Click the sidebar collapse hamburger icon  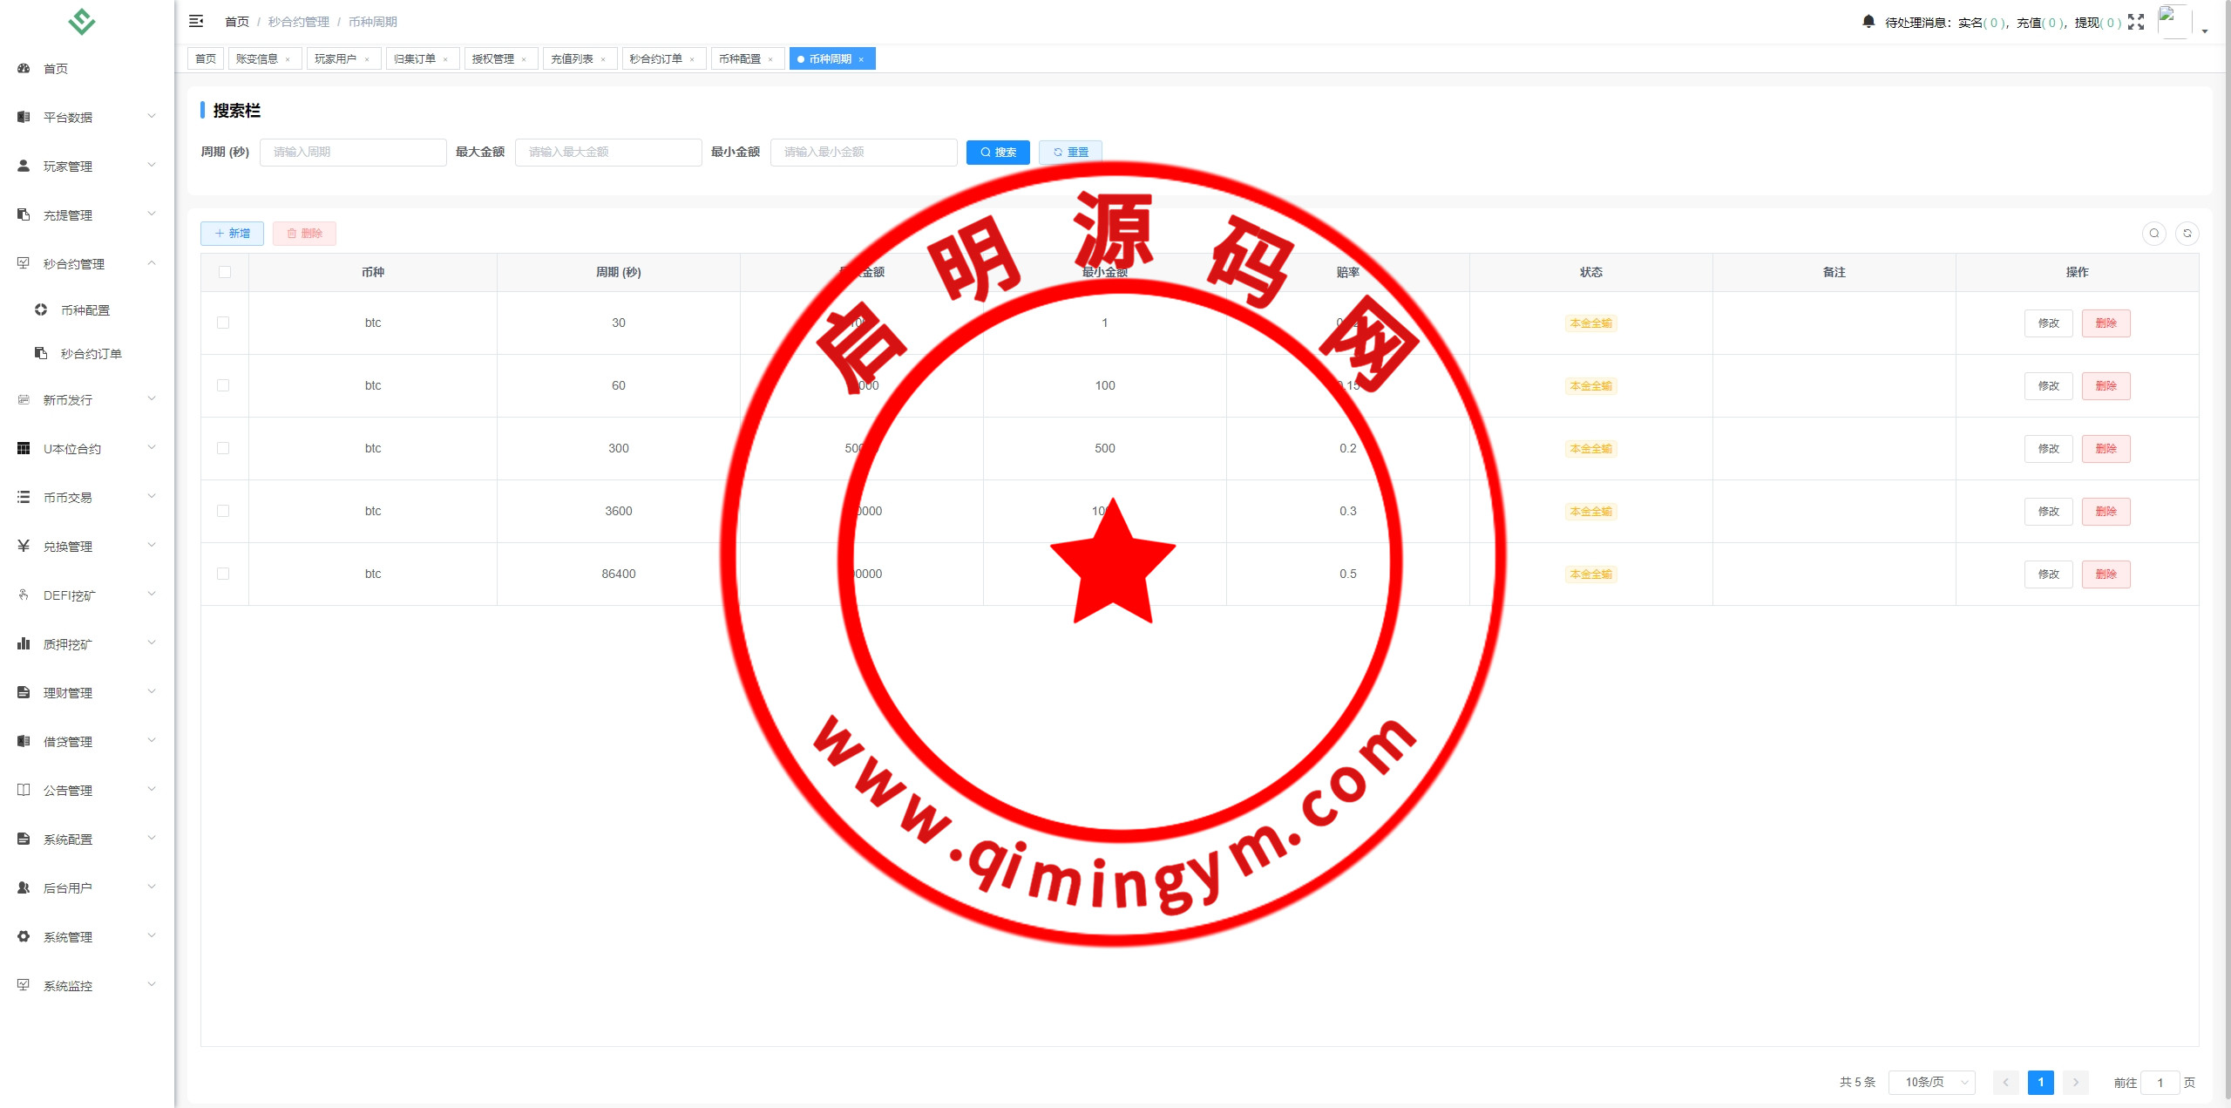coord(196,21)
